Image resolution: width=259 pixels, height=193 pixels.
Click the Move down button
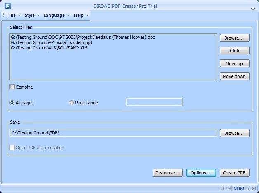tap(234, 76)
